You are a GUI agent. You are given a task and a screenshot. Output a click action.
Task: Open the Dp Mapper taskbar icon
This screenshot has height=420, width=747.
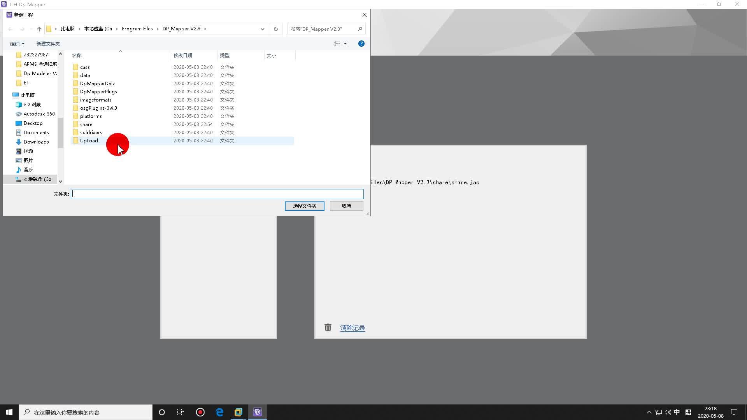point(257,412)
